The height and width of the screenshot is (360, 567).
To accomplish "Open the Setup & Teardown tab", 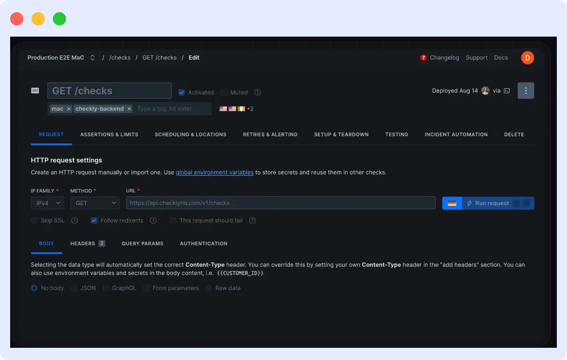I will [341, 134].
